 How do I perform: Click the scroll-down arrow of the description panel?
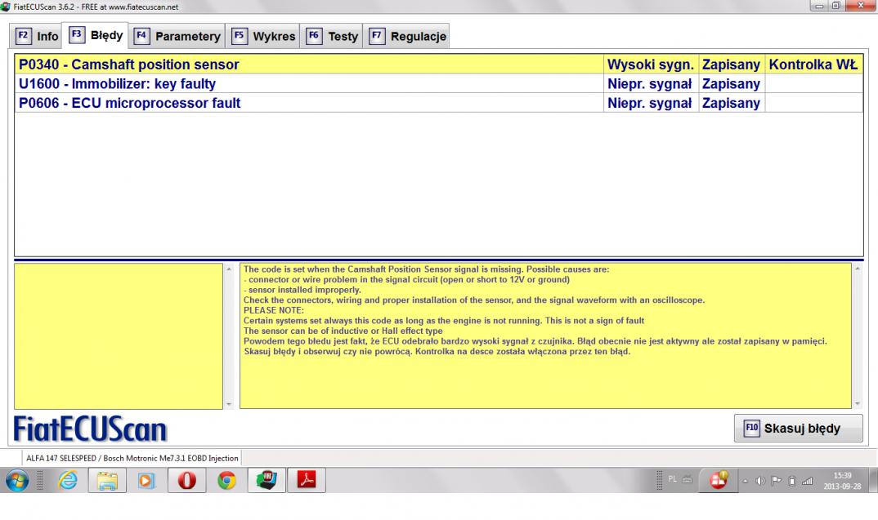(858, 404)
